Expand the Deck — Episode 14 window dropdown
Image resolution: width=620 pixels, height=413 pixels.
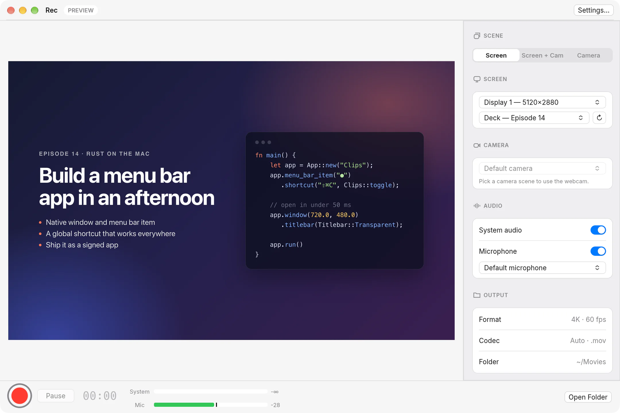click(534, 118)
